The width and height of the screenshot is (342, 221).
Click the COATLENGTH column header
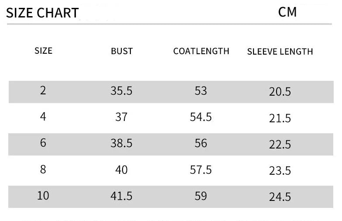(201, 51)
